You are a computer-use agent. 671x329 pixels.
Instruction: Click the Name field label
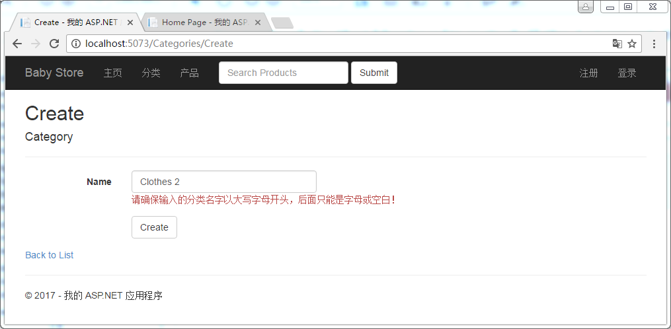click(x=99, y=182)
